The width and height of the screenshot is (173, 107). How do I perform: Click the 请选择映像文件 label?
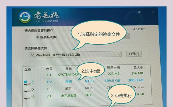point(37,48)
